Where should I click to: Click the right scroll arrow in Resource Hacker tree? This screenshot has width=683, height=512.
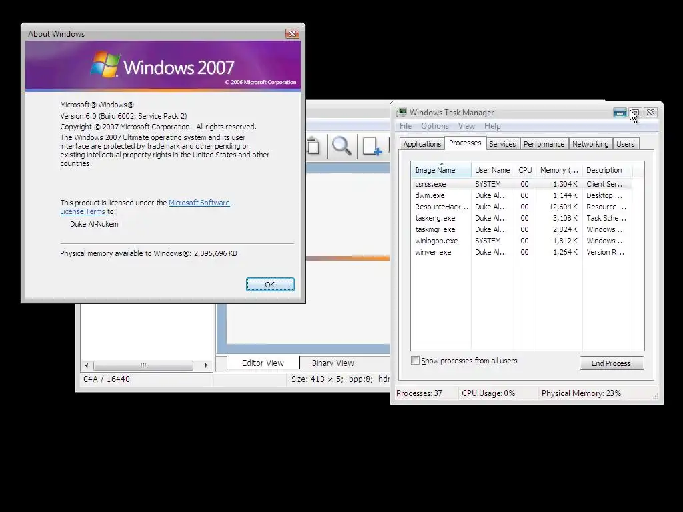click(206, 365)
